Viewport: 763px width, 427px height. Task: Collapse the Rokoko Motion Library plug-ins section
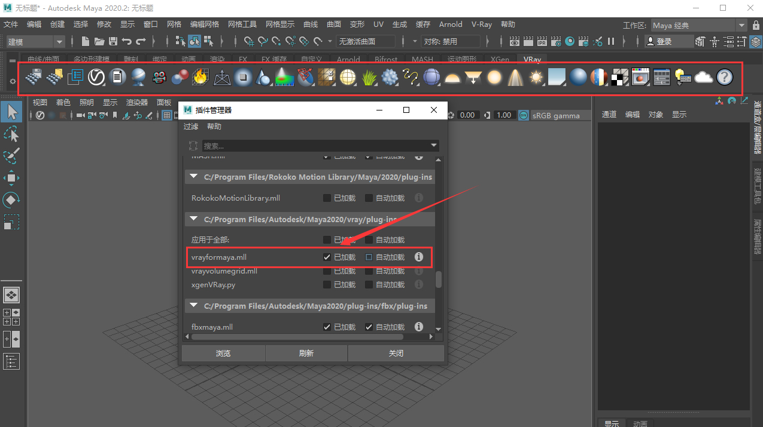coord(194,177)
